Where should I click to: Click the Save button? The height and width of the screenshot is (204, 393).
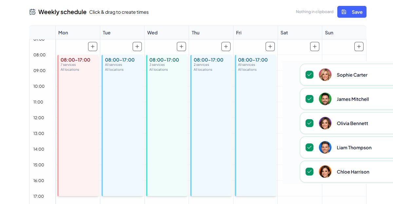(x=352, y=12)
